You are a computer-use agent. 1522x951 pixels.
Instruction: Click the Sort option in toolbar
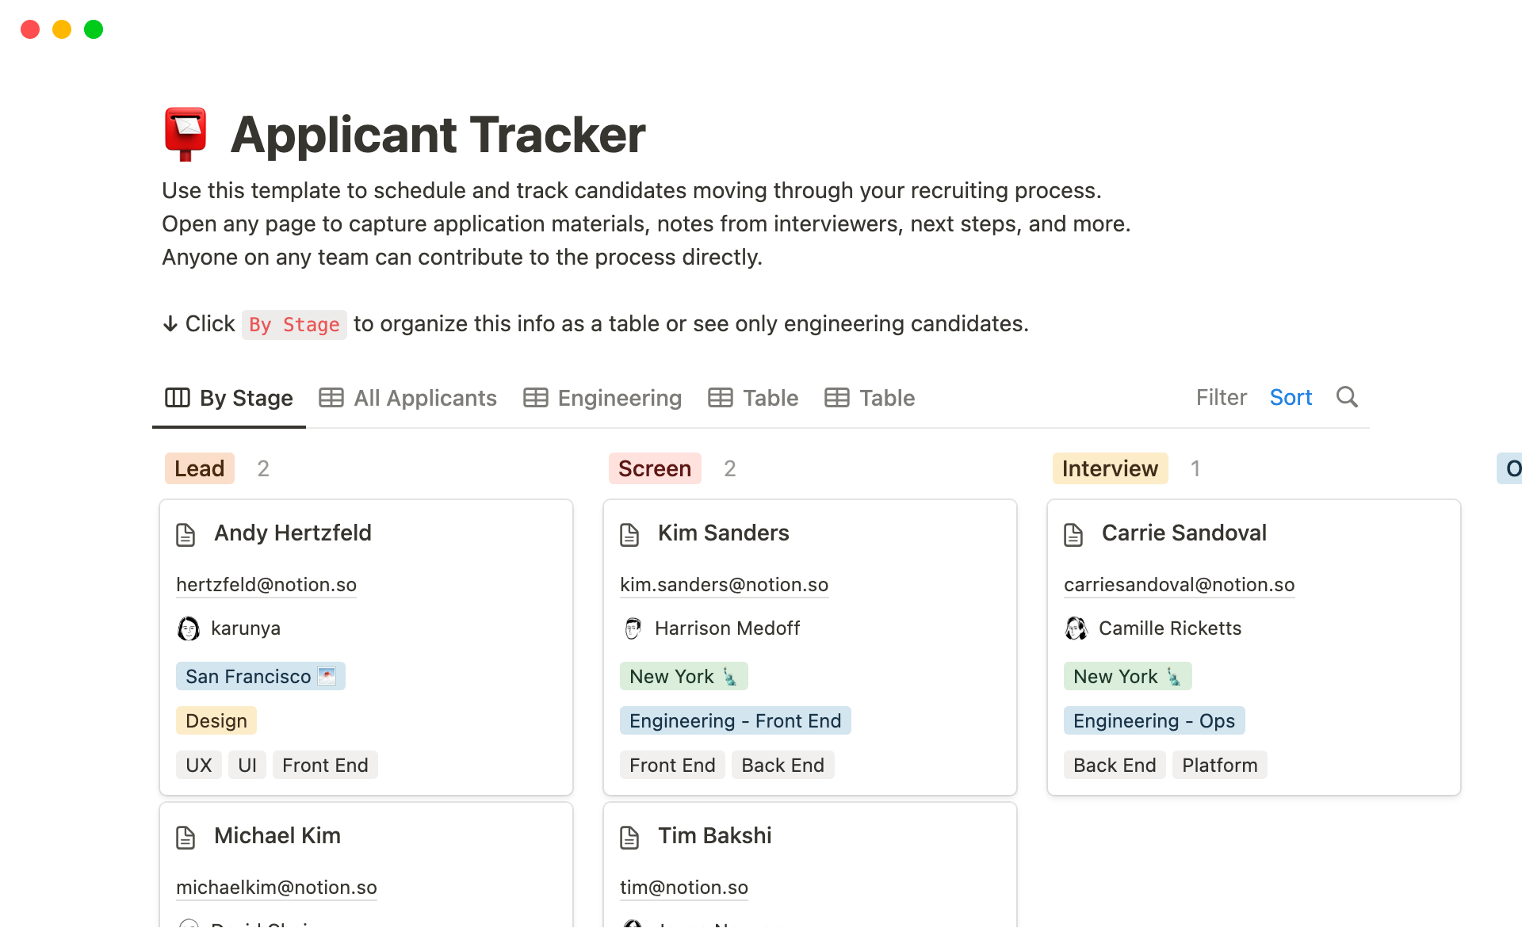[1292, 396]
